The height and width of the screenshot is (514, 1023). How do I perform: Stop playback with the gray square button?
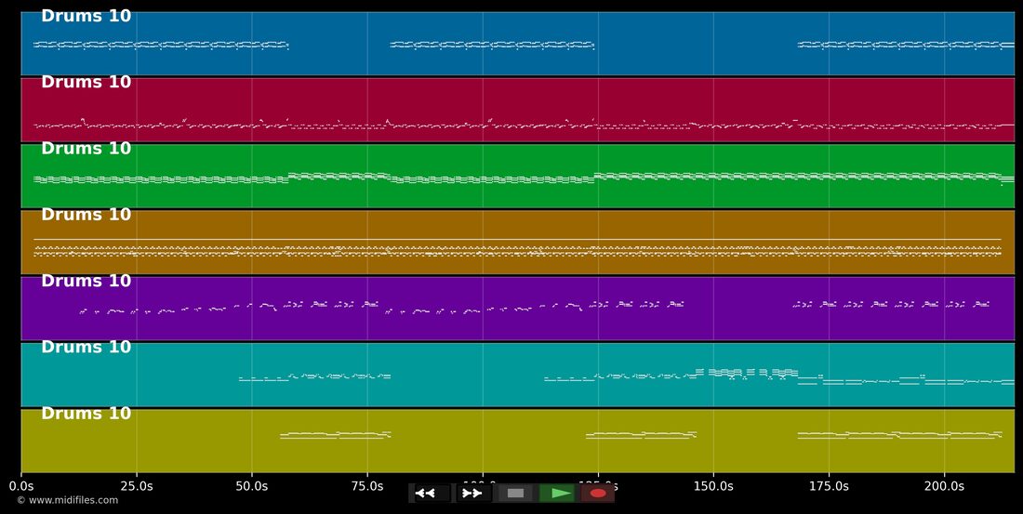[x=515, y=494]
